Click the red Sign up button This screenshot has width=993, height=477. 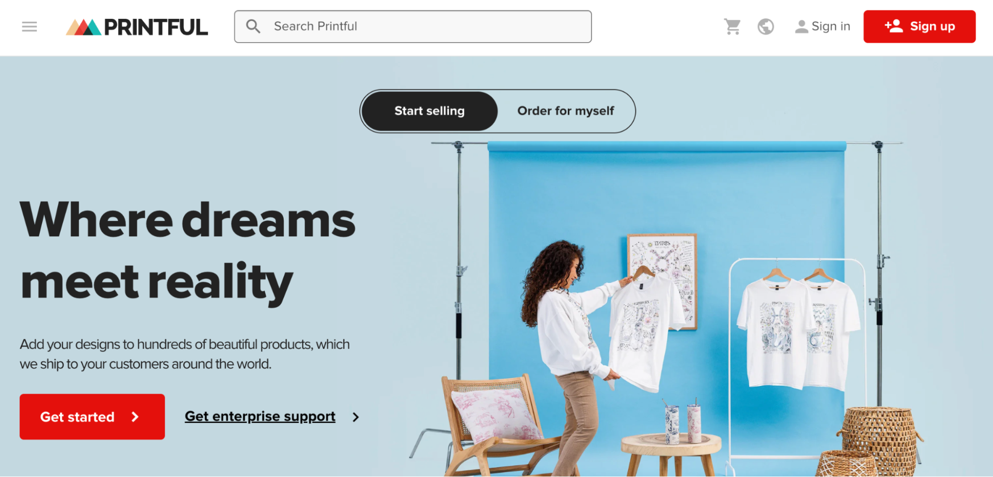tap(919, 26)
